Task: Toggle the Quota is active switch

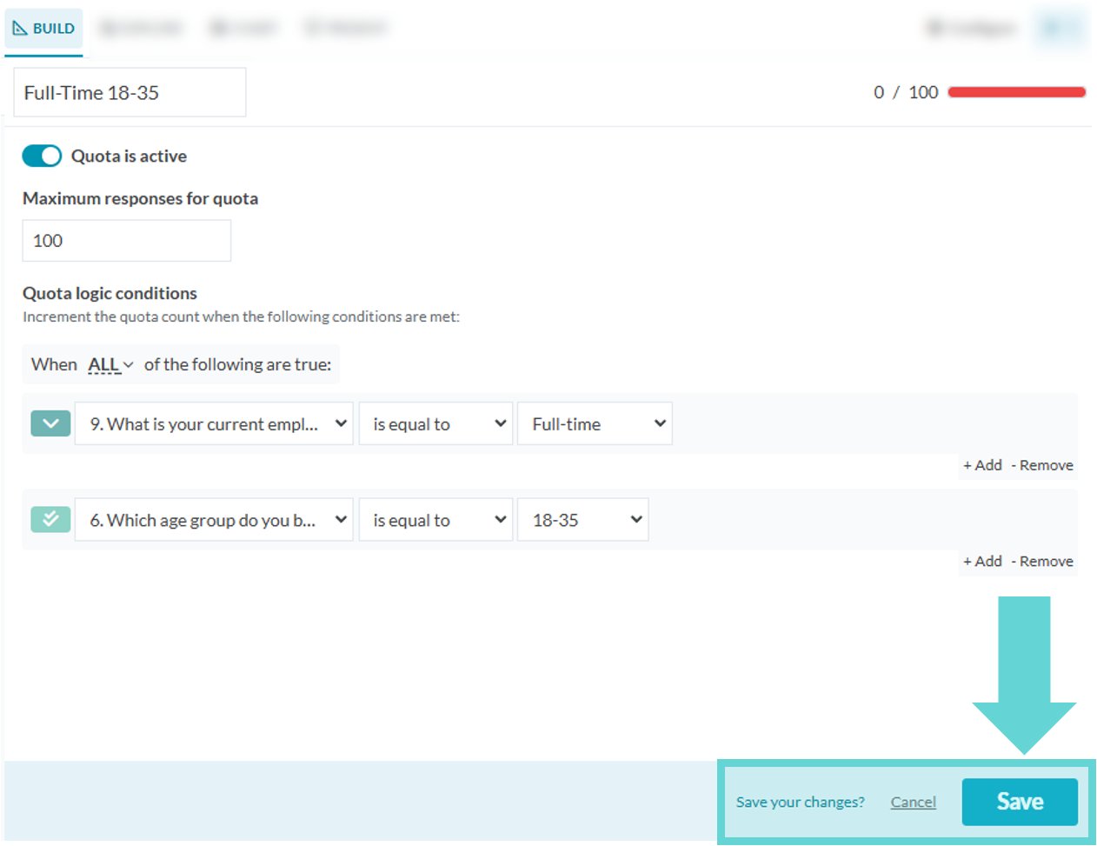Action: [42, 156]
